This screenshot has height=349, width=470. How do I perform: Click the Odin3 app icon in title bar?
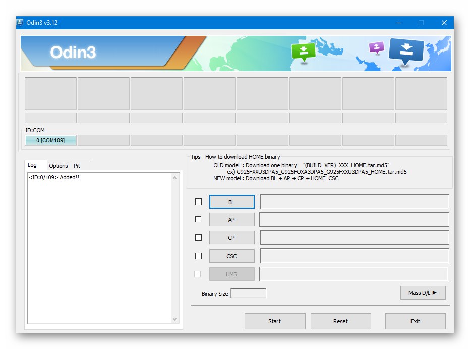point(20,23)
